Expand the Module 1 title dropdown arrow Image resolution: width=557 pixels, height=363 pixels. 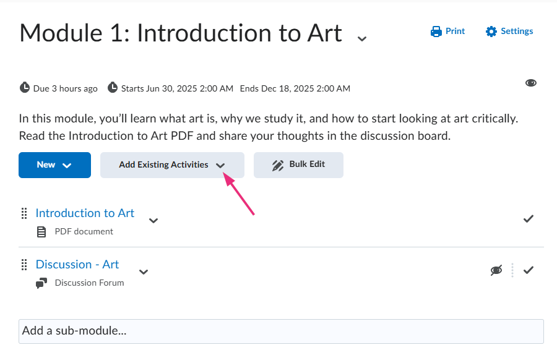click(362, 38)
